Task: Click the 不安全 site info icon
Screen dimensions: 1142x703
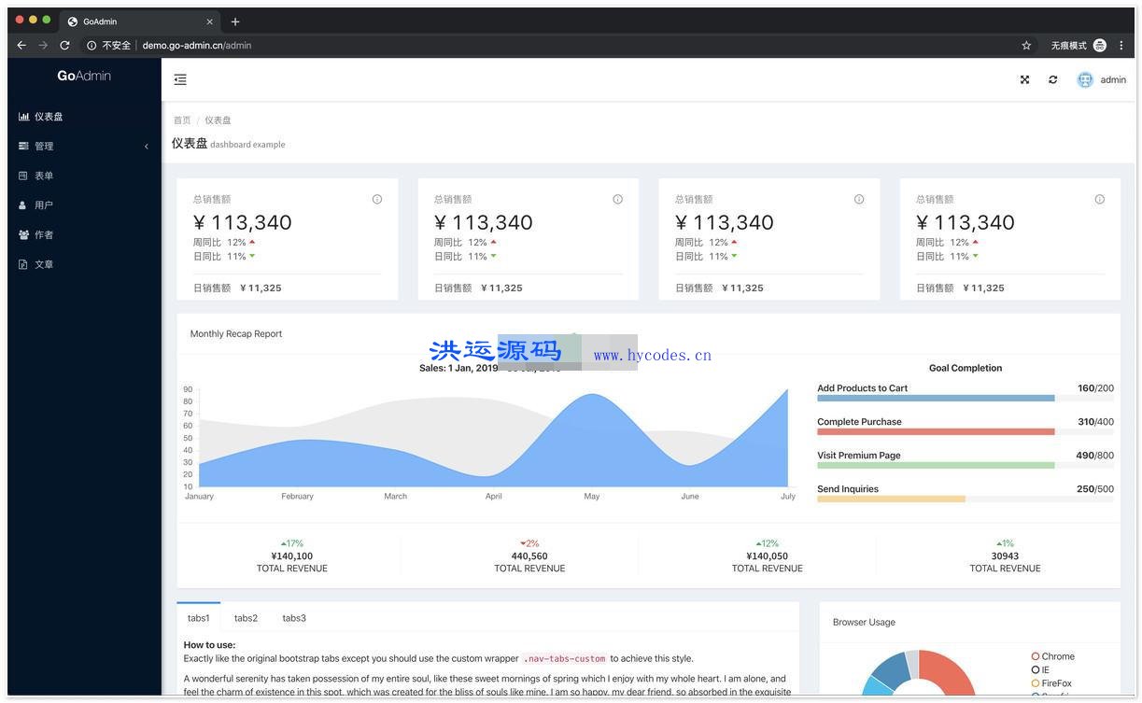Action: pyautogui.click(x=92, y=45)
